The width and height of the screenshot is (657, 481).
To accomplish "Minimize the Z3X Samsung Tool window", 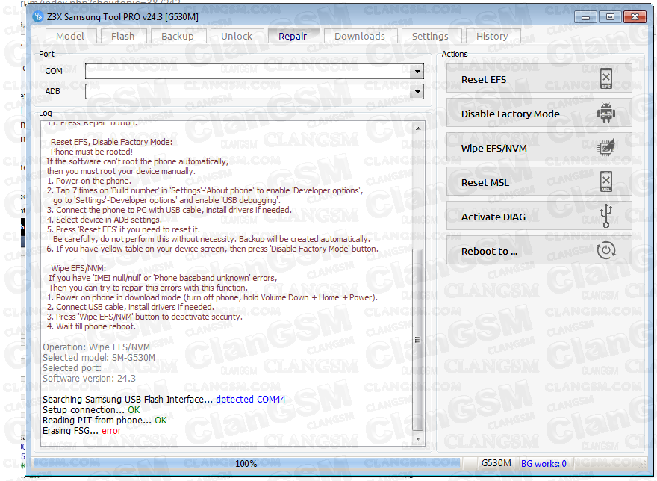I will pos(586,16).
